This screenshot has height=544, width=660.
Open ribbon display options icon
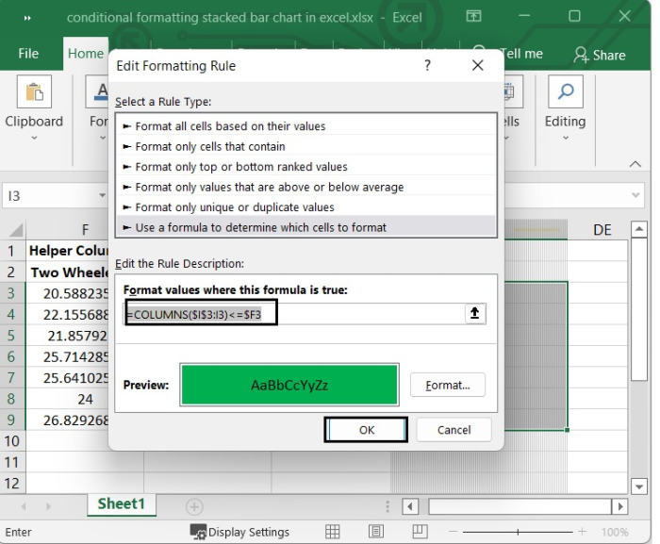[473, 16]
